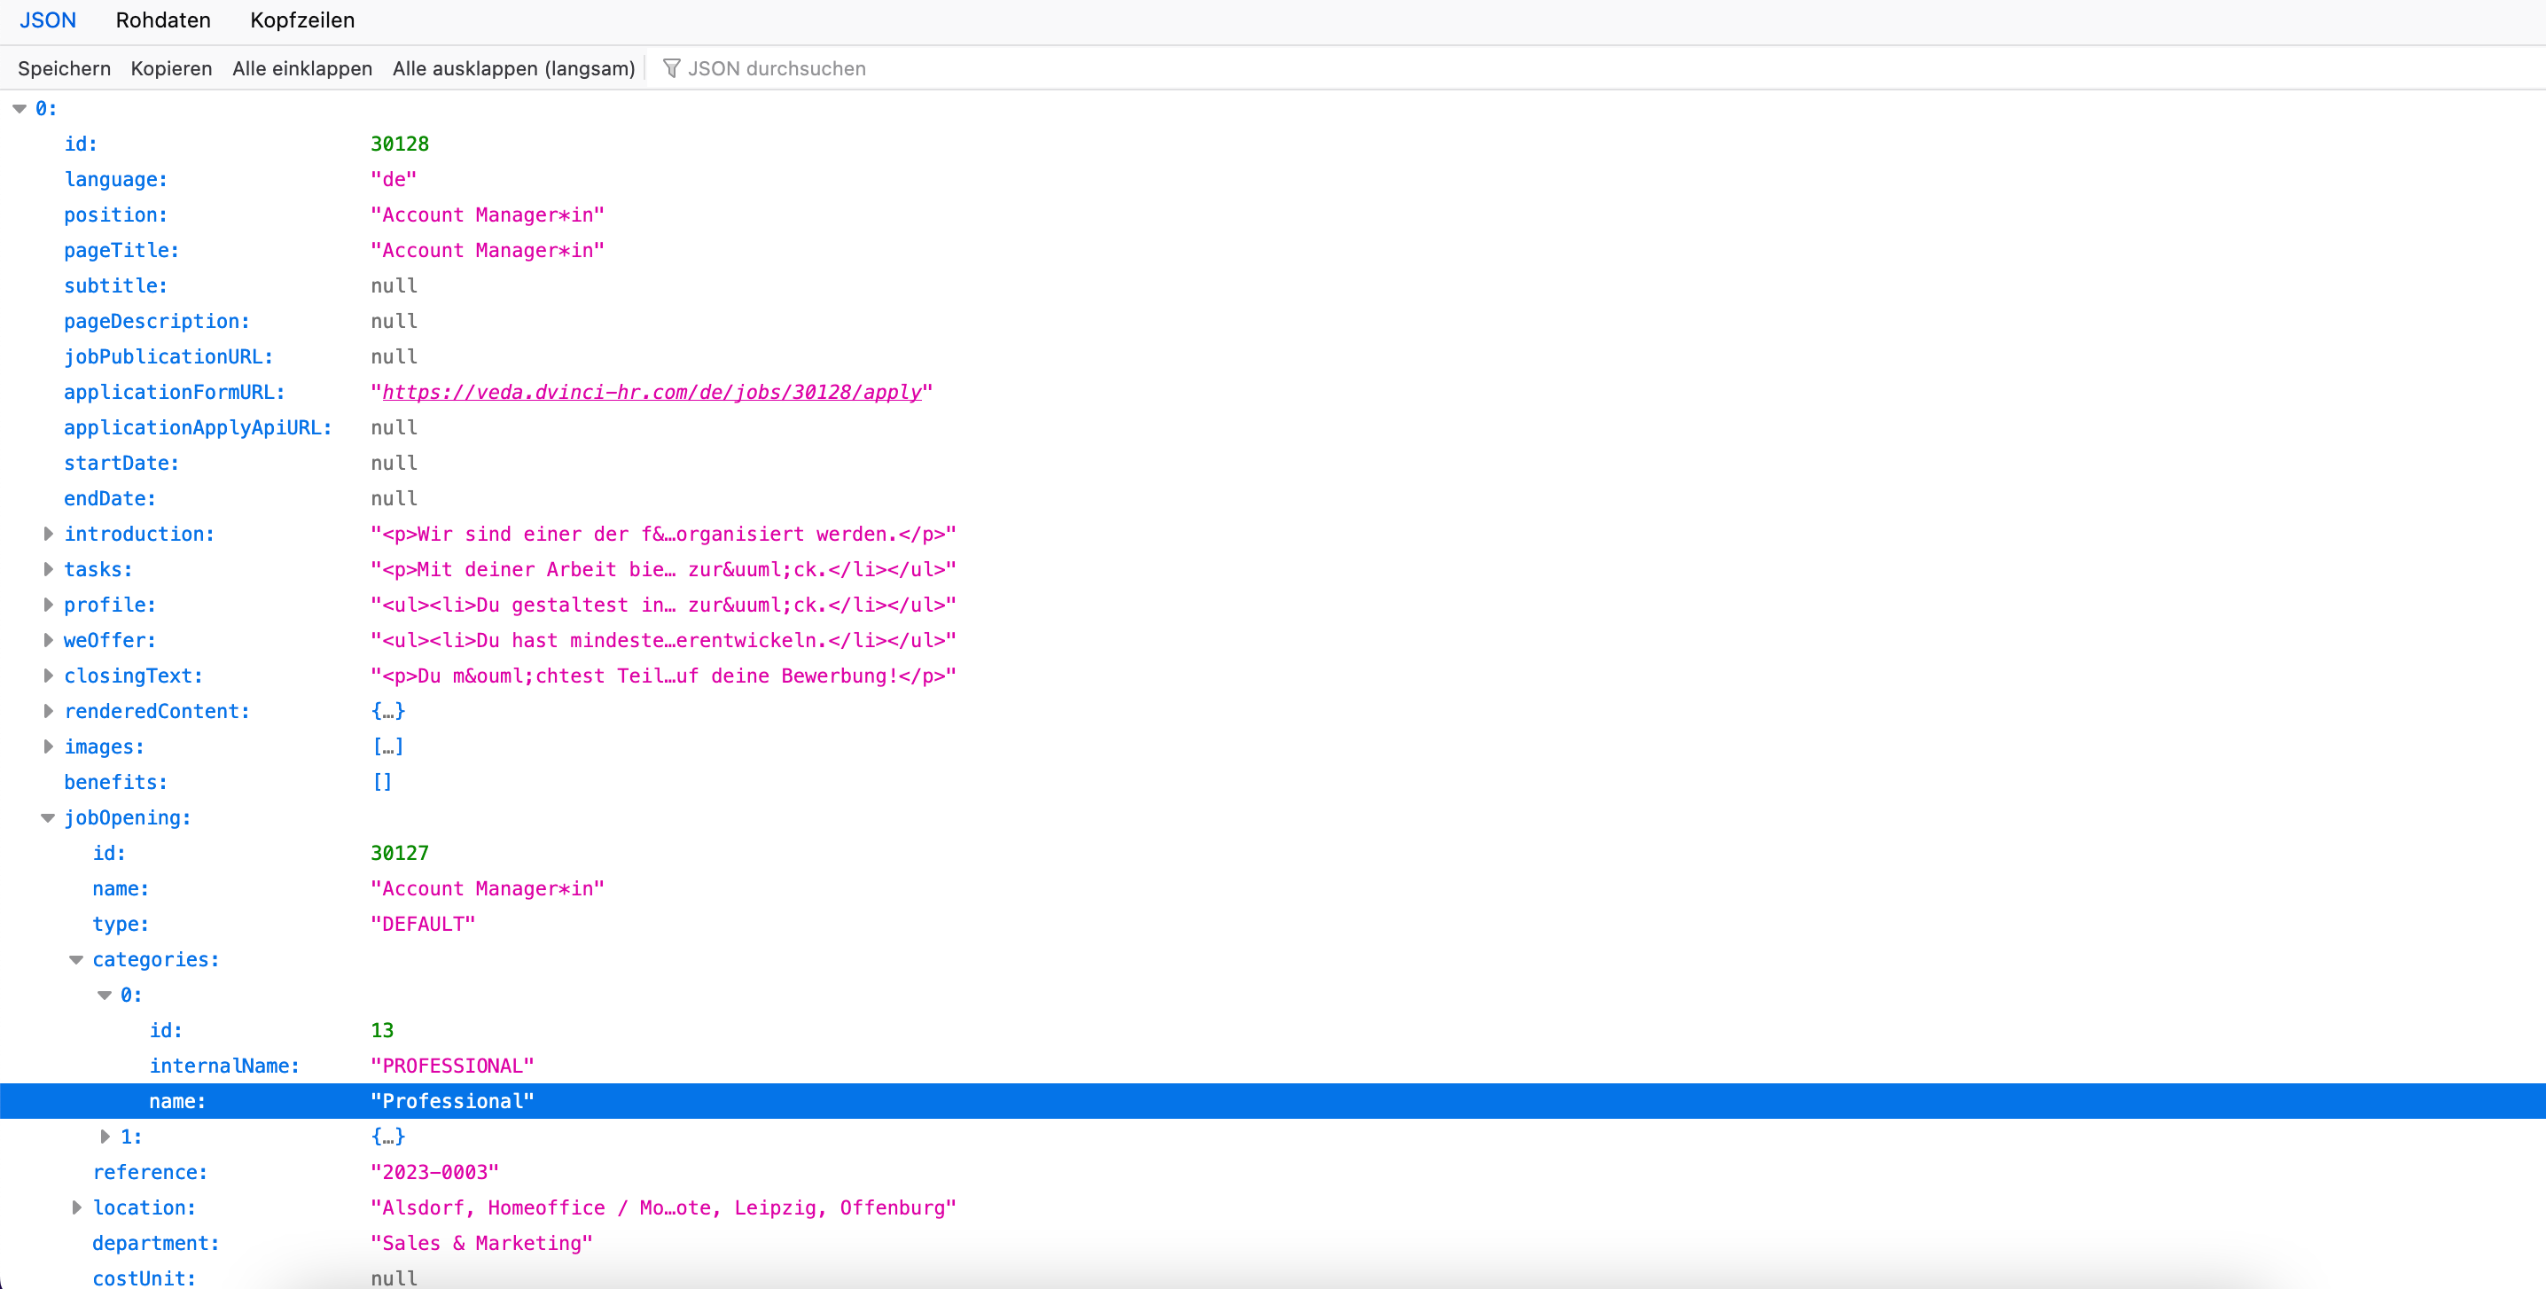Select the language value "de"
This screenshot has width=2546, height=1289.
[x=394, y=180]
